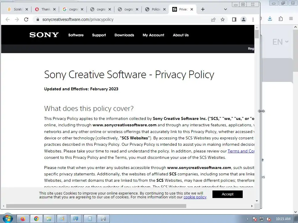Open the Software menu item
The height and width of the screenshot is (223, 298).
click(76, 35)
